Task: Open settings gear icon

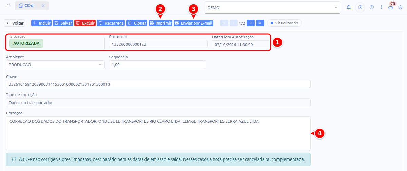Action: 400,7
